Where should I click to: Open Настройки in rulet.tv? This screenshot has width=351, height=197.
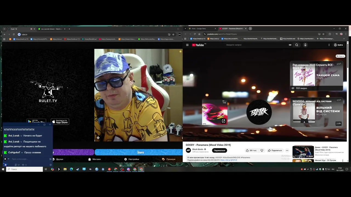point(132,159)
